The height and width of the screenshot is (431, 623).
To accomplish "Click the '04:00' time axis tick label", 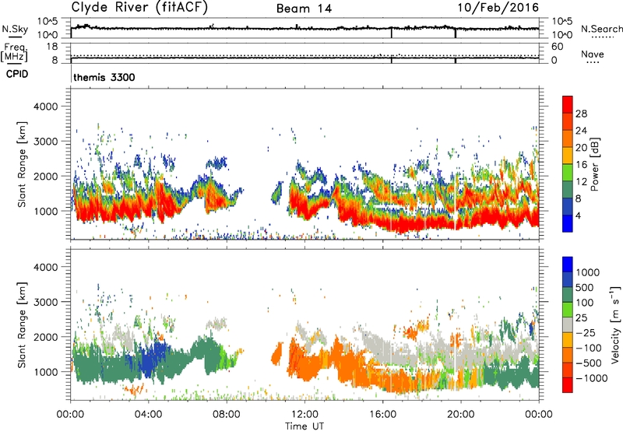I will tap(149, 415).
